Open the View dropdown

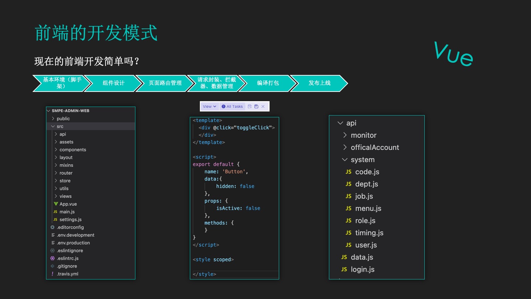click(x=209, y=106)
